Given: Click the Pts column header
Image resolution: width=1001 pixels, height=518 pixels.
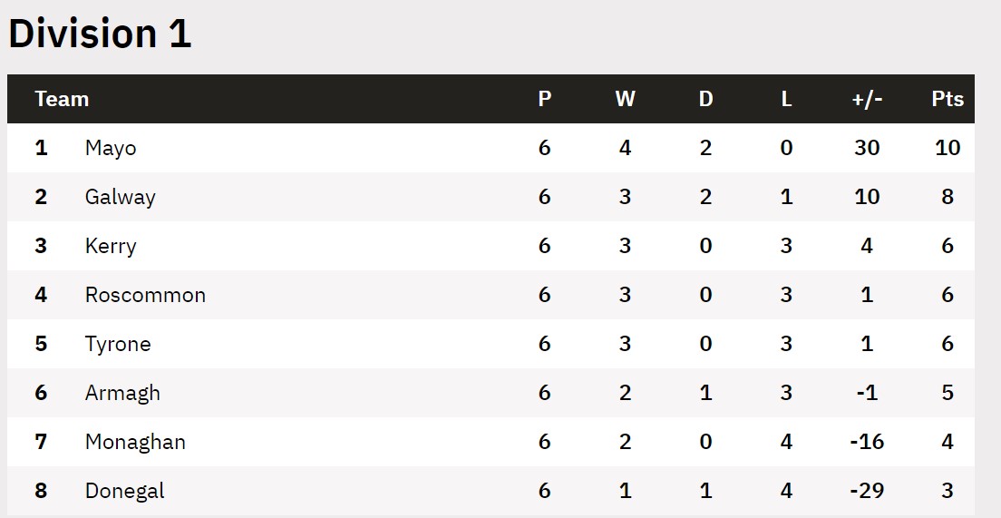Looking at the screenshot, I should (x=948, y=99).
